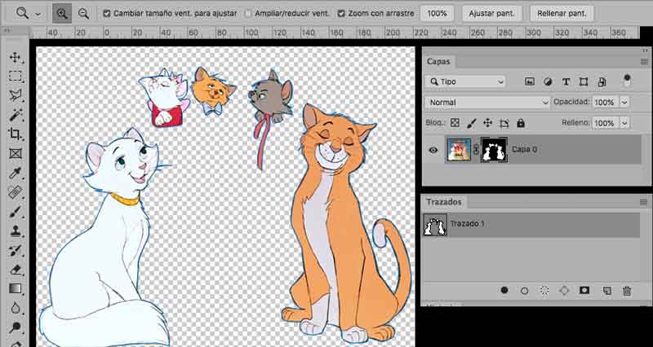Select the Eyedropper tool
The image size is (653, 347).
[x=15, y=173]
